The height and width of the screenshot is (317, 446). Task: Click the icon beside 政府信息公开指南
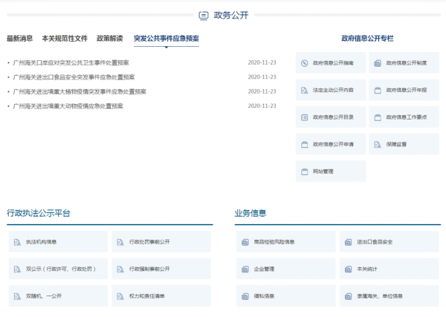point(304,63)
